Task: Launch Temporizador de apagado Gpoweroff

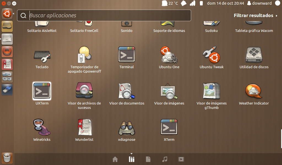Action: tap(84, 55)
